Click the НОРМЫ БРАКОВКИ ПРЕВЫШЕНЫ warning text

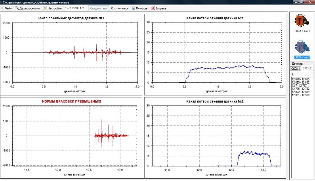(x=71, y=101)
